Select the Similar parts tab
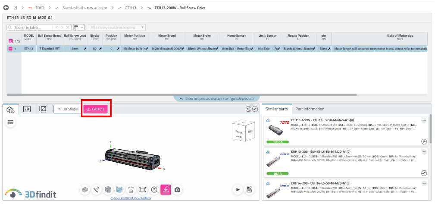435x204 pixels. (x=277, y=109)
